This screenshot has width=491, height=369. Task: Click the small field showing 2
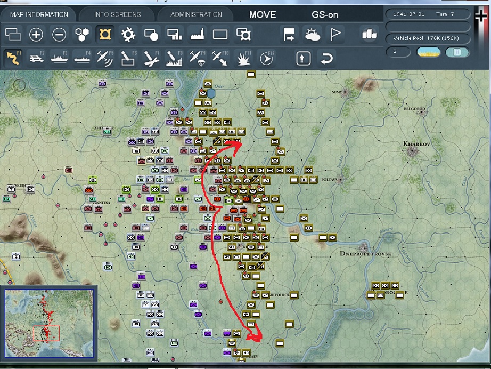tap(398, 52)
